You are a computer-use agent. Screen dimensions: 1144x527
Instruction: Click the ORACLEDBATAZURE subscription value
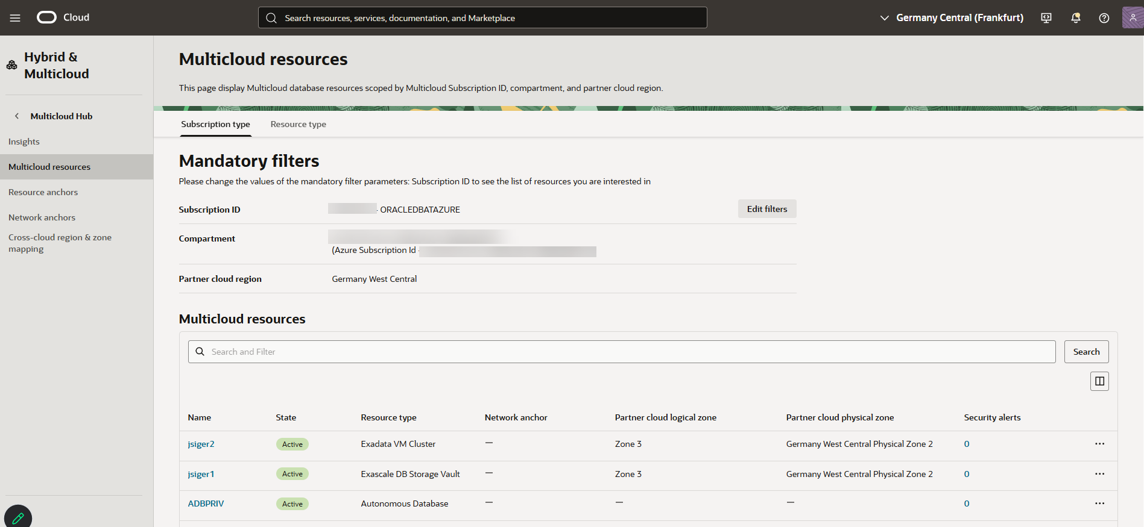click(420, 210)
